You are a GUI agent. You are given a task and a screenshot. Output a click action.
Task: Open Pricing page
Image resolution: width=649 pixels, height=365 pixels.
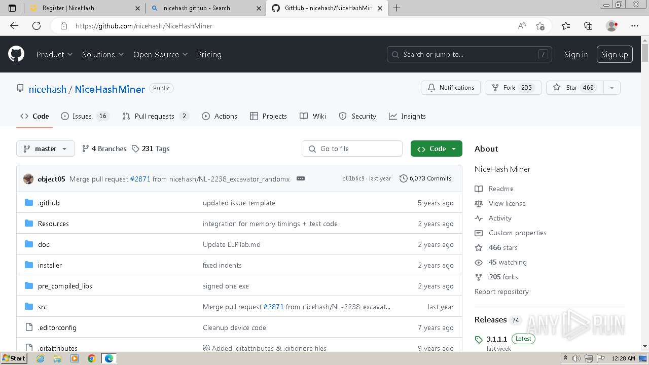pyautogui.click(x=209, y=54)
